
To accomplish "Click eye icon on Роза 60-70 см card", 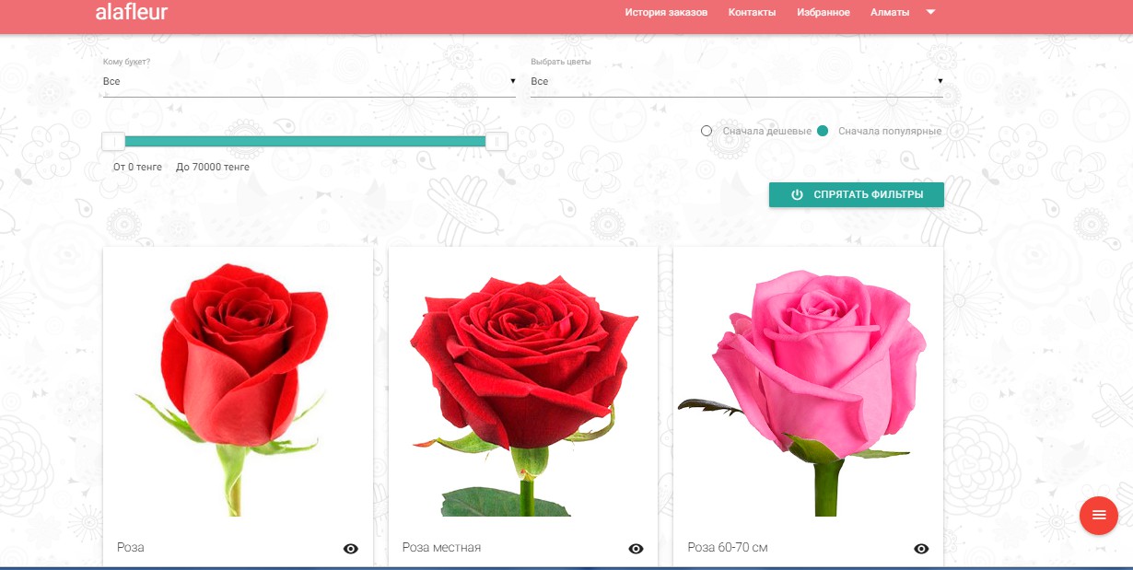I will [x=921, y=549].
